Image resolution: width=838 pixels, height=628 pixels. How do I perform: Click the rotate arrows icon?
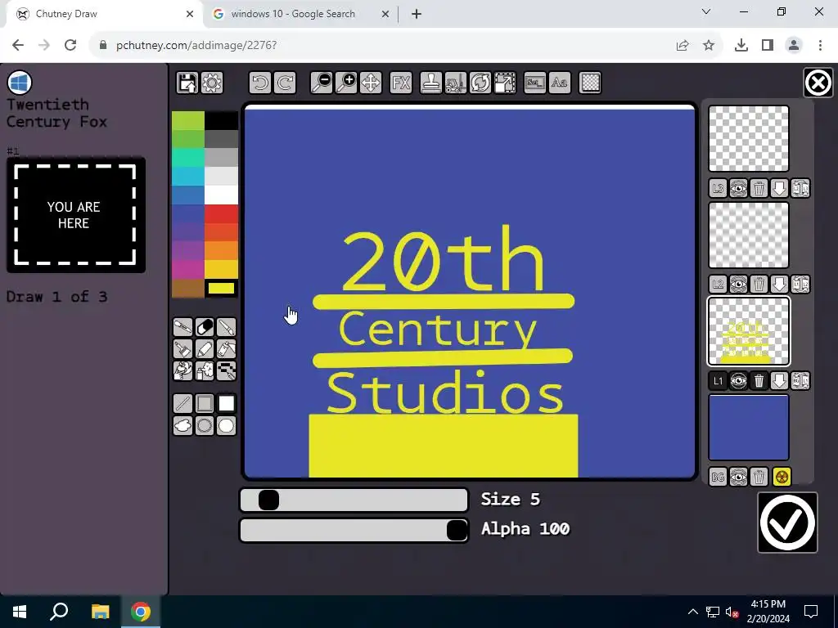pyautogui.click(x=480, y=83)
